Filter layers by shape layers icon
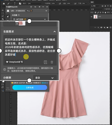Image resolution: width=112 pixels, height=125 pixels. click(111, 6)
